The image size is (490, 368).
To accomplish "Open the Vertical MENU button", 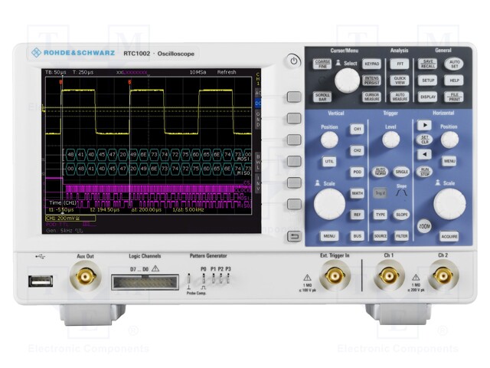I will [x=329, y=236].
